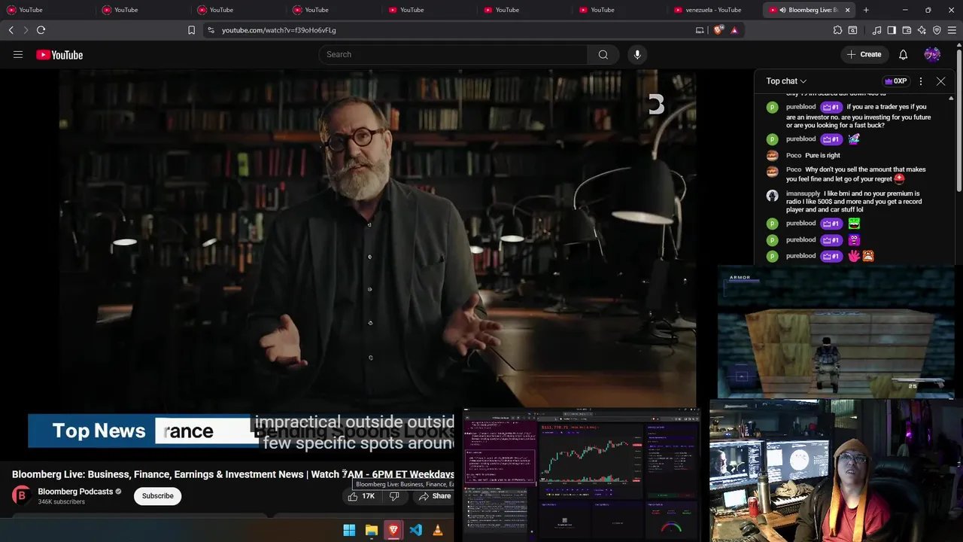Open the Brave Wallet icon
The image size is (963, 542).
907,30
